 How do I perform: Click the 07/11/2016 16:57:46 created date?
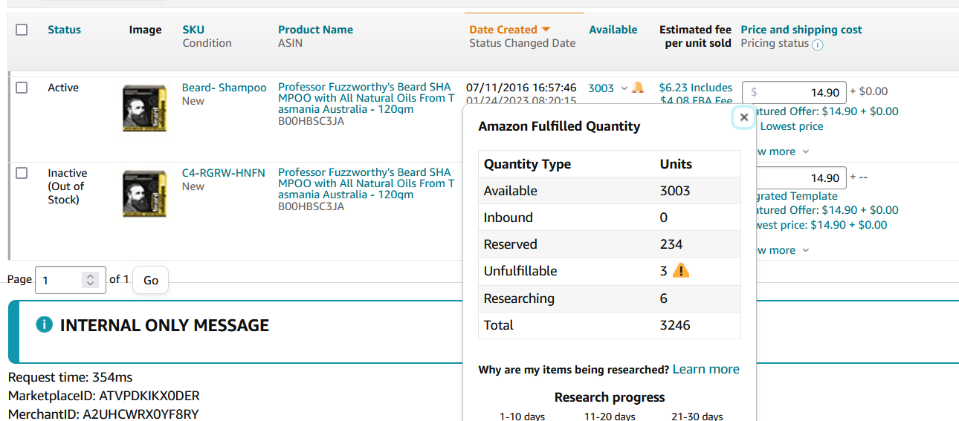pyautogui.click(x=521, y=88)
